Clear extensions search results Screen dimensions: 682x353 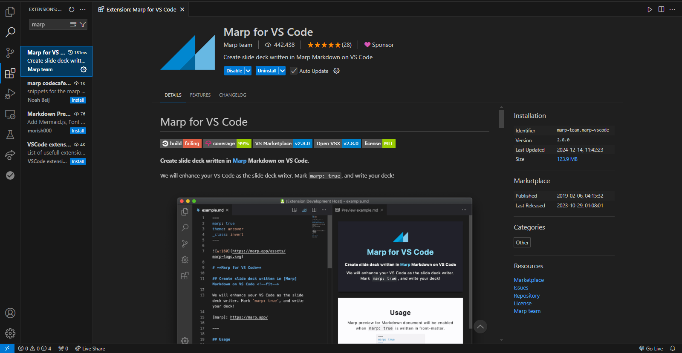(x=73, y=25)
